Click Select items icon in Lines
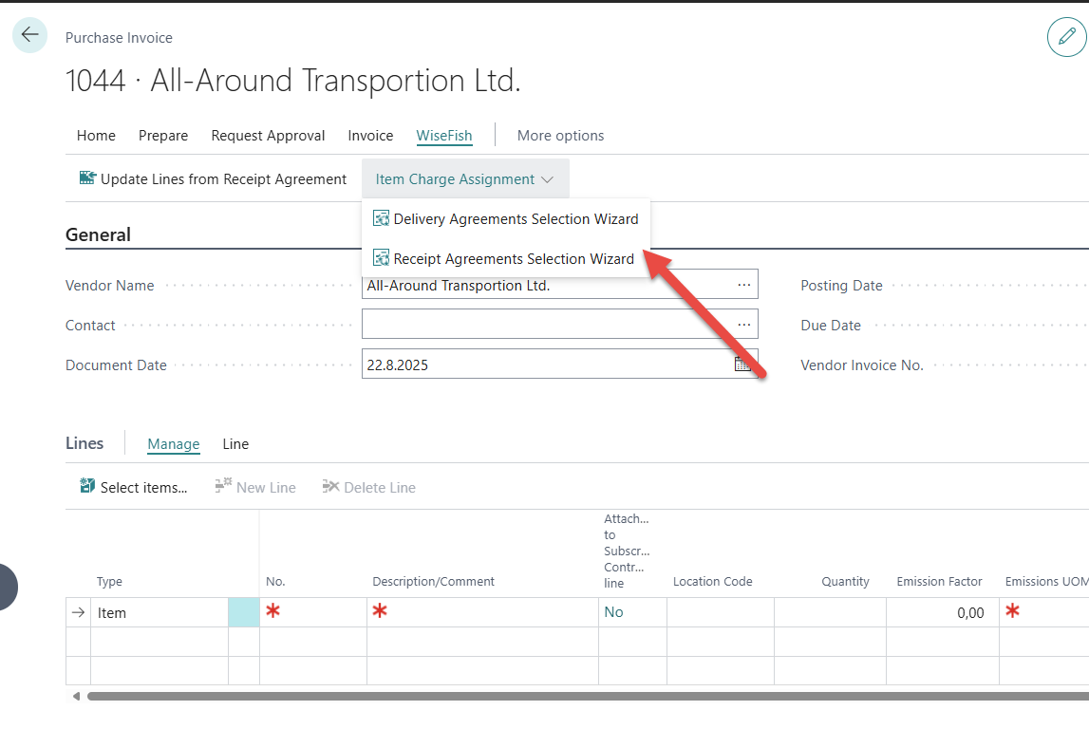Viewport: 1089px width, 729px height. click(87, 487)
